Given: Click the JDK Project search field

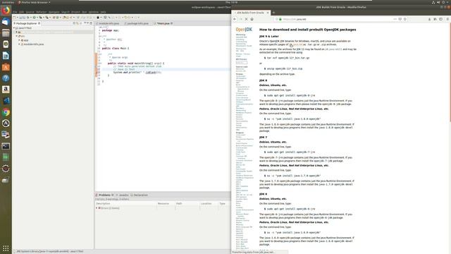Looking at the screenshot, I should coord(241,63).
